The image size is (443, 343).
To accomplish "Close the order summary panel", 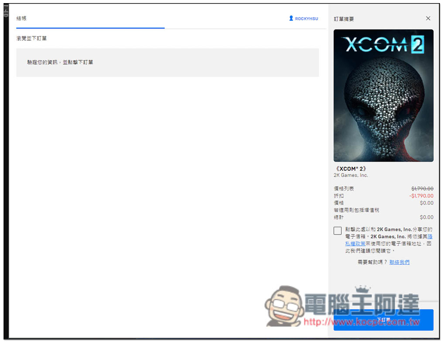I will (x=428, y=18).
